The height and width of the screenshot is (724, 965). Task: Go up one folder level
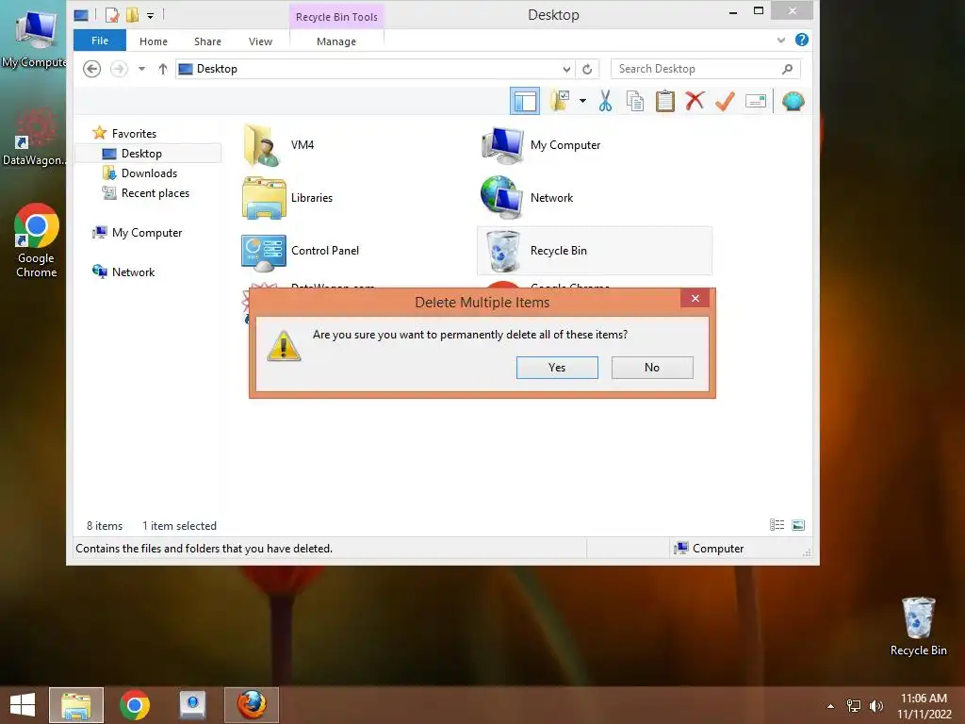pos(162,69)
